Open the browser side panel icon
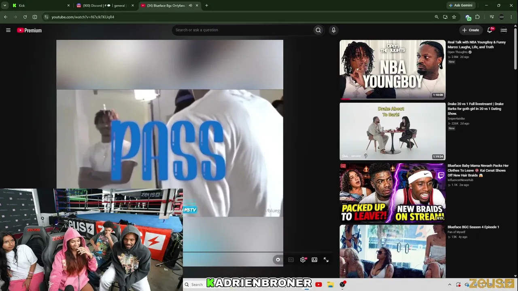The height and width of the screenshot is (291, 518). pyautogui.click(x=35, y=17)
